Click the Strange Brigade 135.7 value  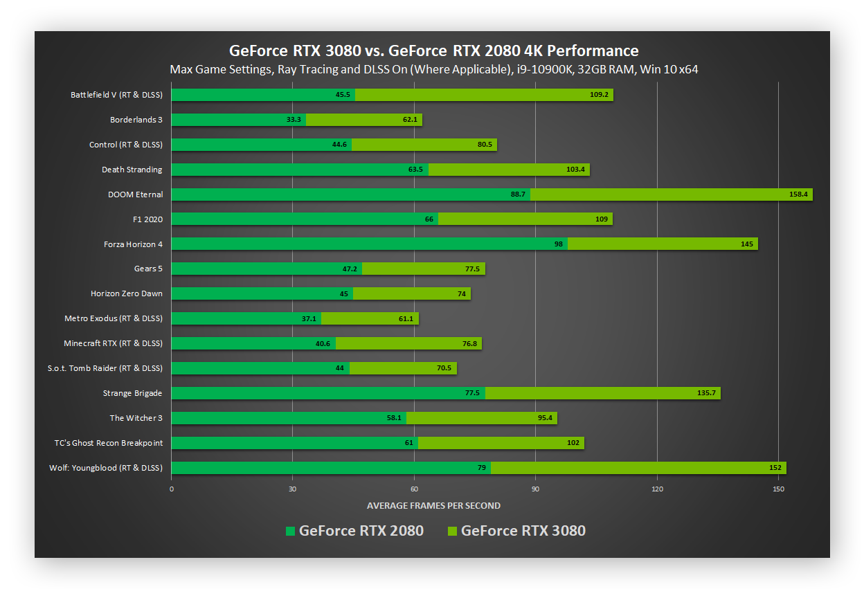click(706, 392)
